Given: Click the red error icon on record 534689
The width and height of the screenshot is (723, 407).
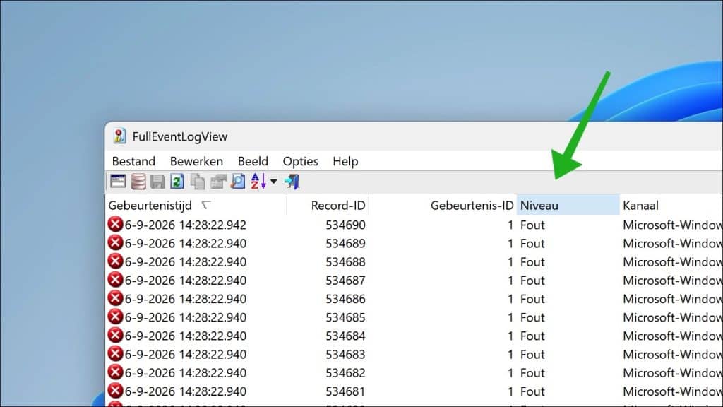Looking at the screenshot, I should point(115,243).
